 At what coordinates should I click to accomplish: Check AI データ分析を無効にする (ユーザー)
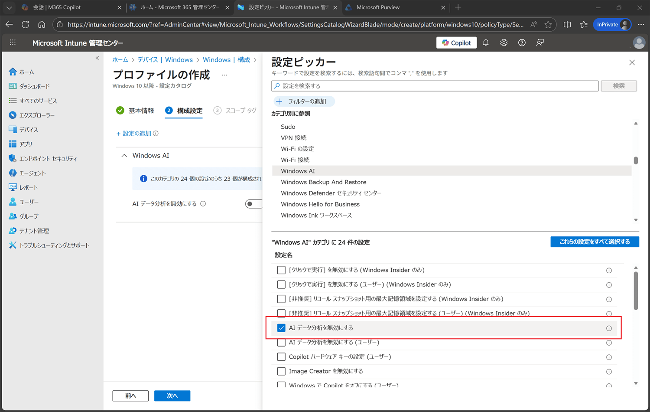point(281,342)
